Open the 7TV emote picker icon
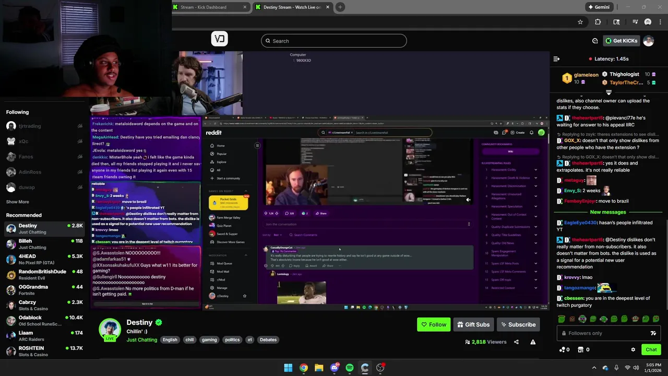 point(653,333)
